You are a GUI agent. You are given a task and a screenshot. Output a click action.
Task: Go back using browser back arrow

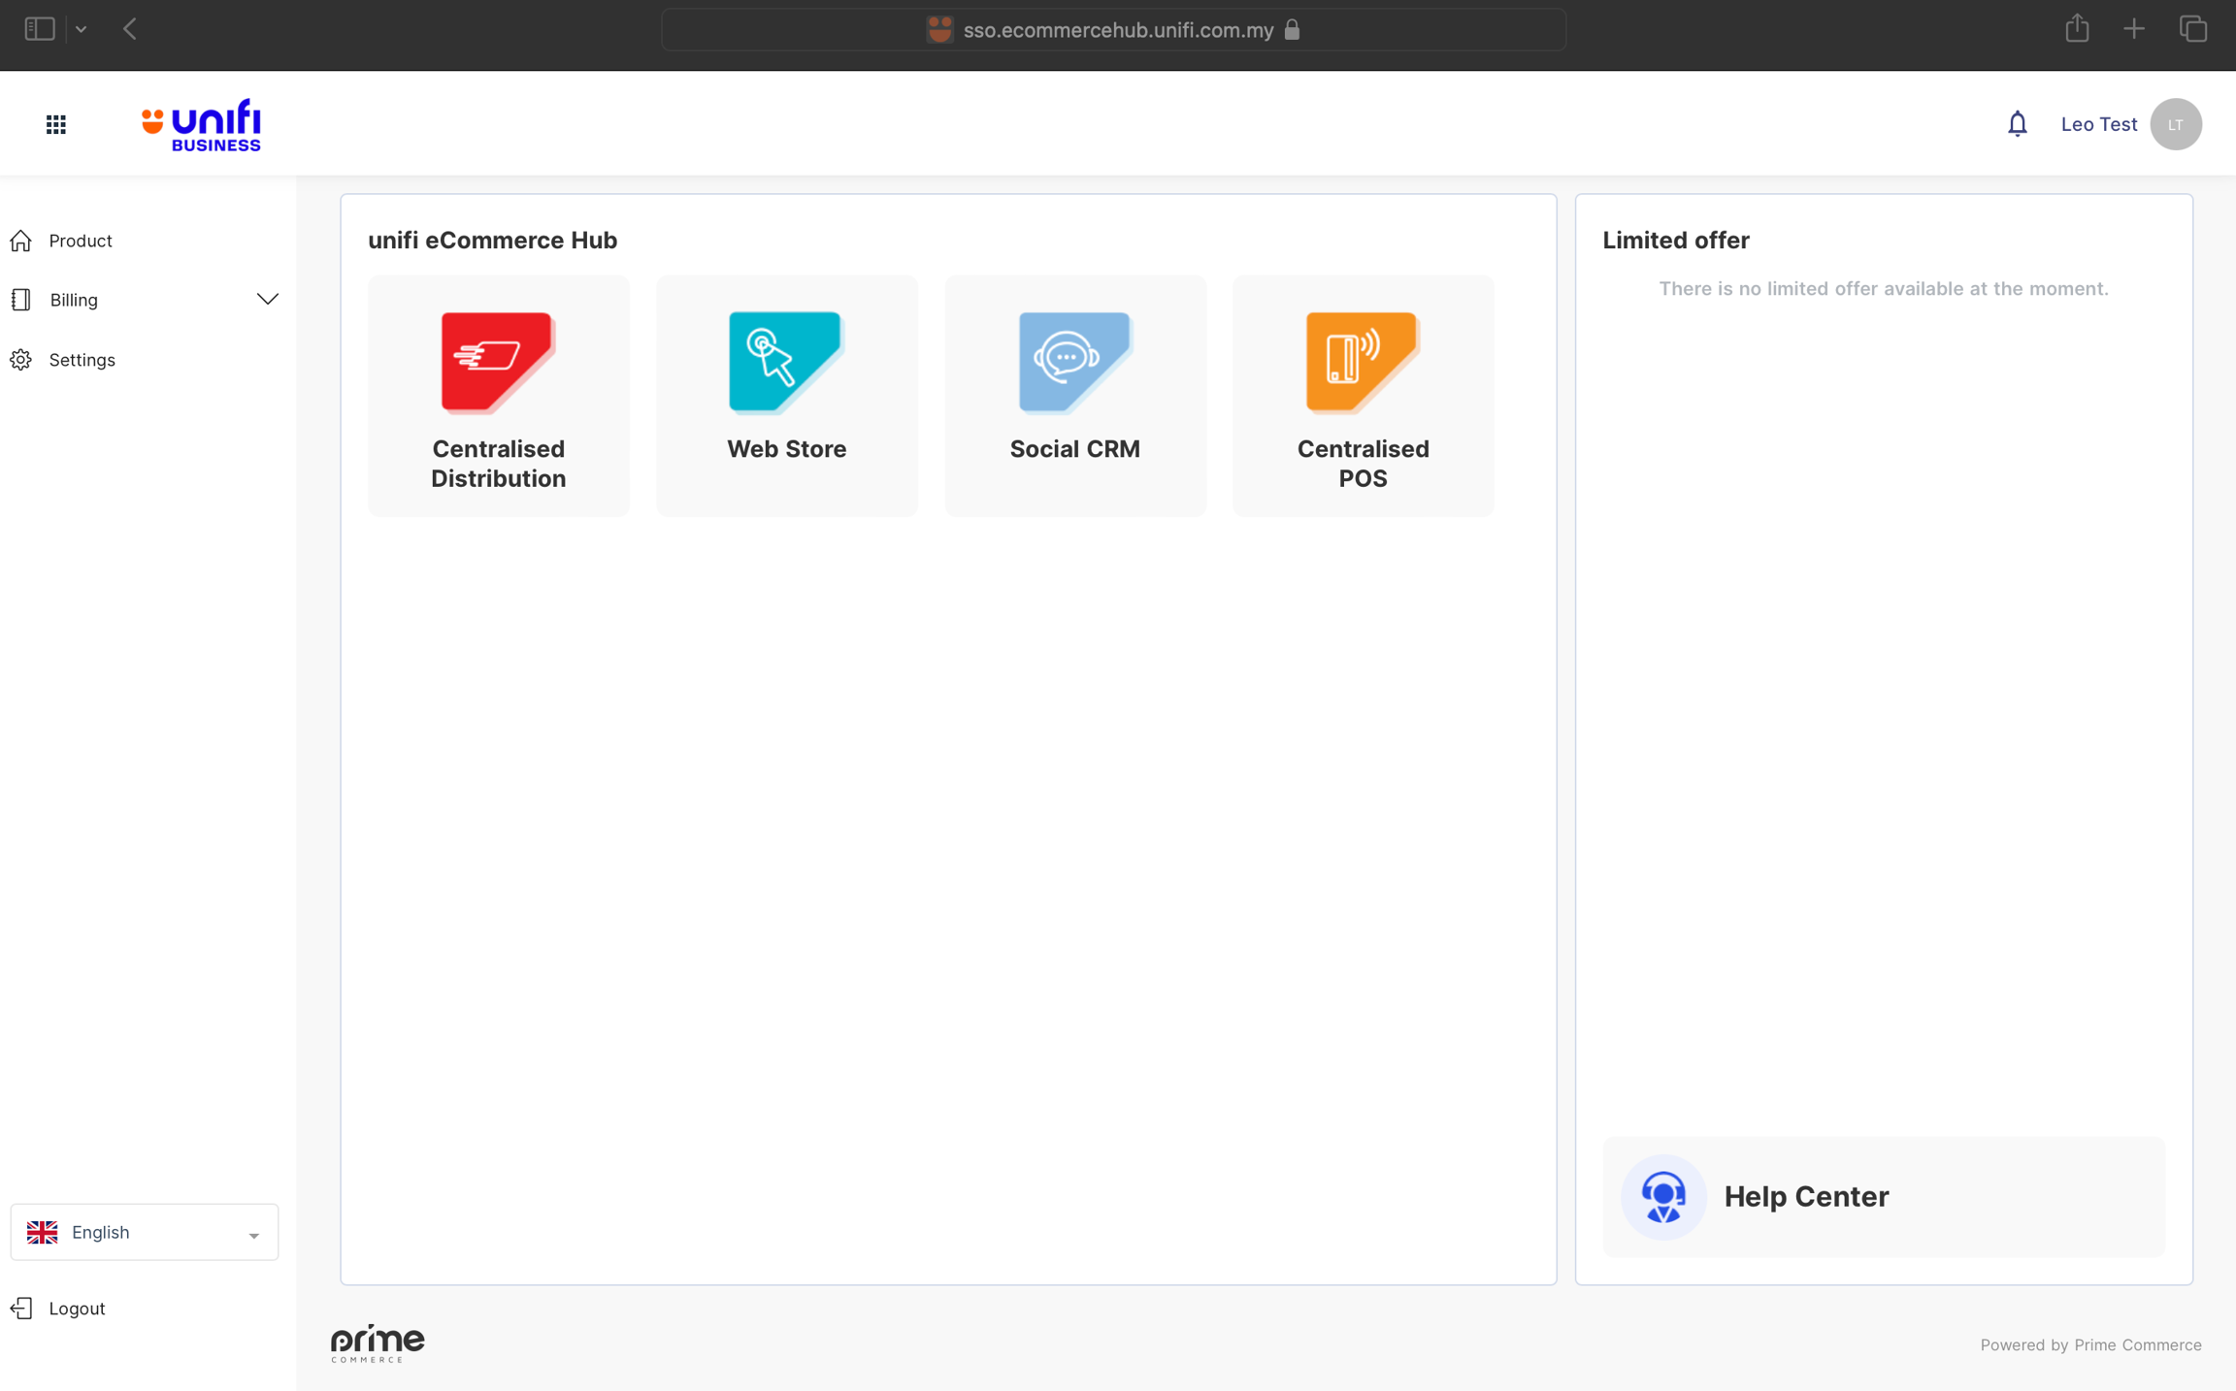pos(130,30)
